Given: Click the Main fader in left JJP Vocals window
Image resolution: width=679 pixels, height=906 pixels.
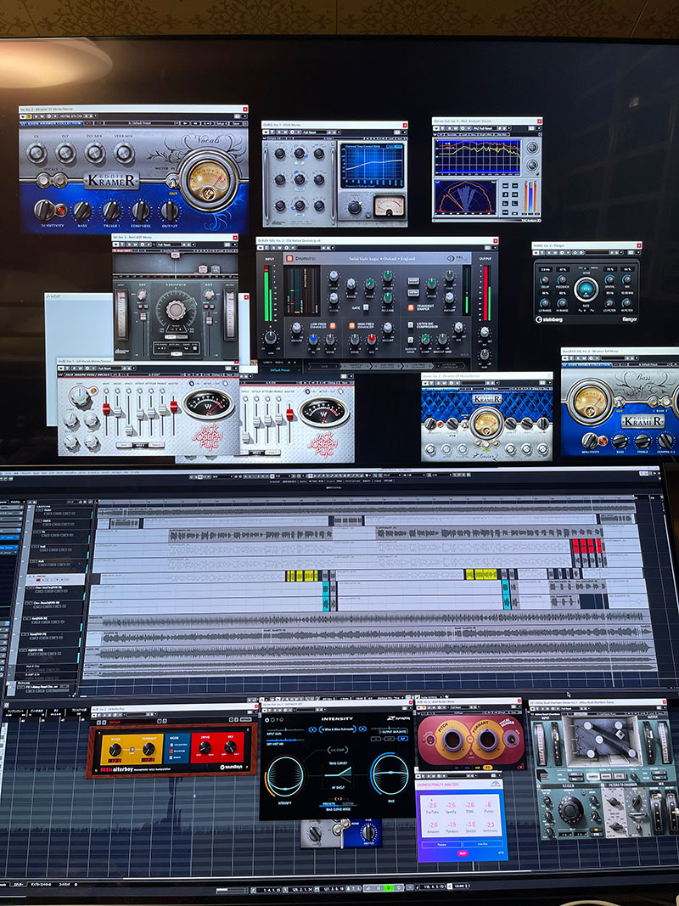Looking at the screenshot, I should 106,409.
